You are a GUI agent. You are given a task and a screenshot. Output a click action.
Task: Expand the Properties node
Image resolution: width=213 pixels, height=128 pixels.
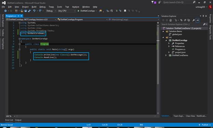tap(169, 43)
